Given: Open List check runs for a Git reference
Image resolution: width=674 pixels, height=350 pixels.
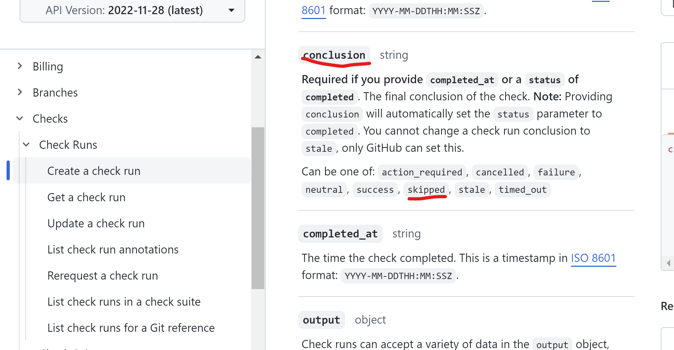Looking at the screenshot, I should (131, 328).
